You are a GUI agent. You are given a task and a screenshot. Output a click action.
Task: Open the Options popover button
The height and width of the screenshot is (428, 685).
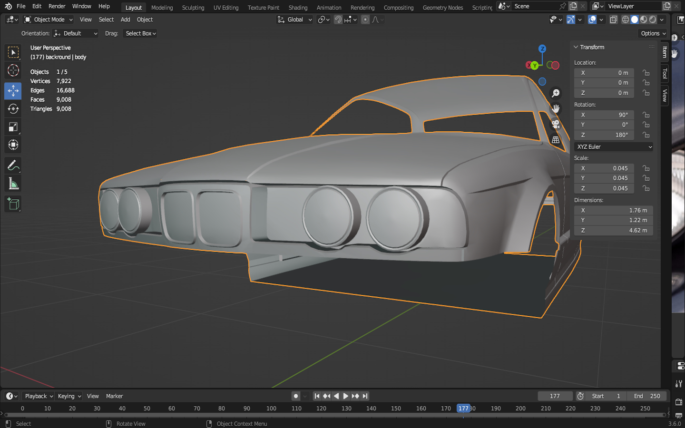click(x=653, y=33)
